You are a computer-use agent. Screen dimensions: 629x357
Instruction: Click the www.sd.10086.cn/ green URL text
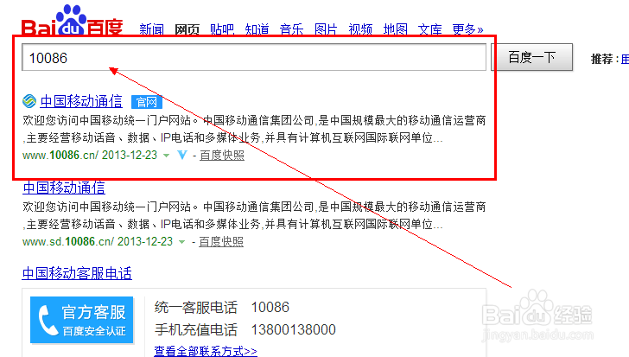[x=67, y=241]
